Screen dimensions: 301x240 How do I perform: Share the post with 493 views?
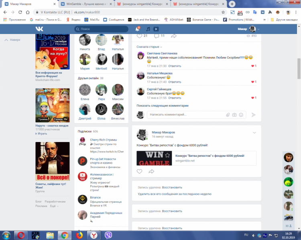point(174,36)
